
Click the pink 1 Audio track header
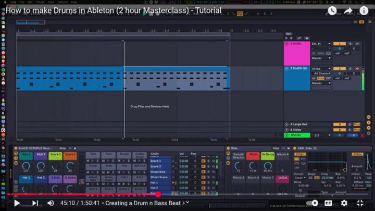click(297, 53)
